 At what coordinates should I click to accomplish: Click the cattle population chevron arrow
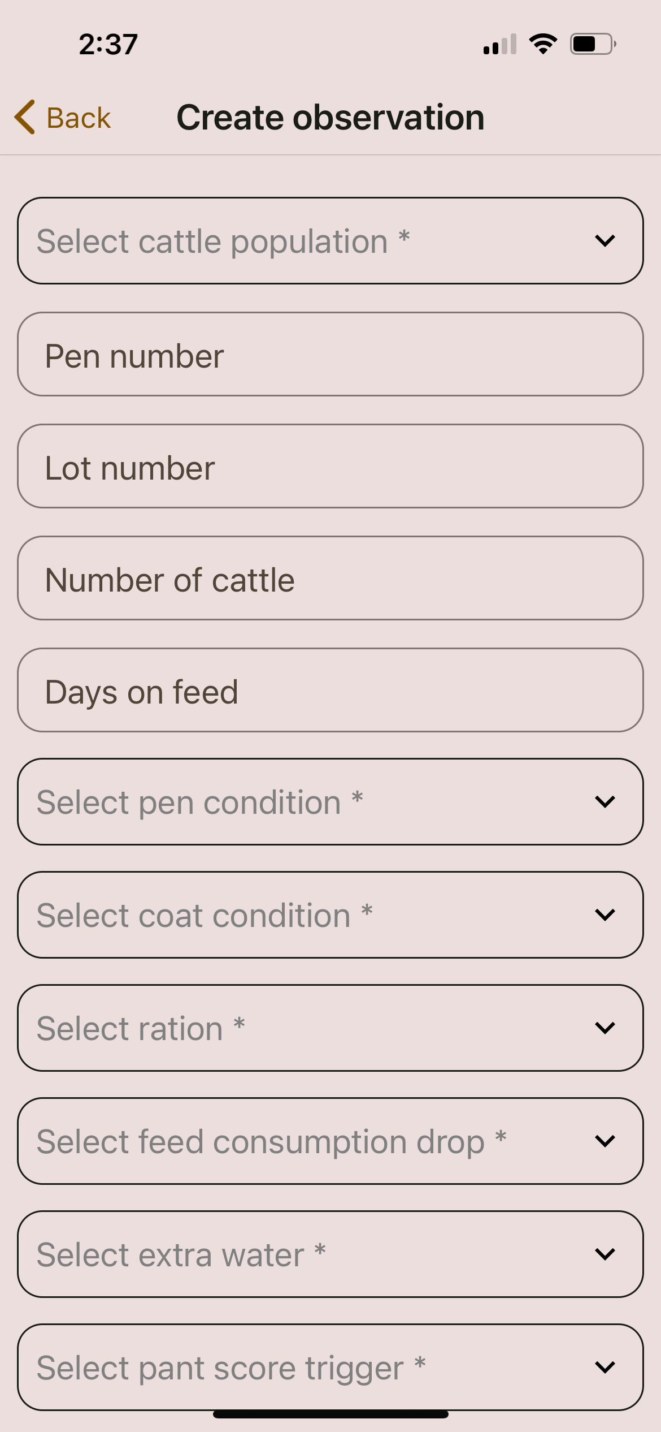coord(605,241)
